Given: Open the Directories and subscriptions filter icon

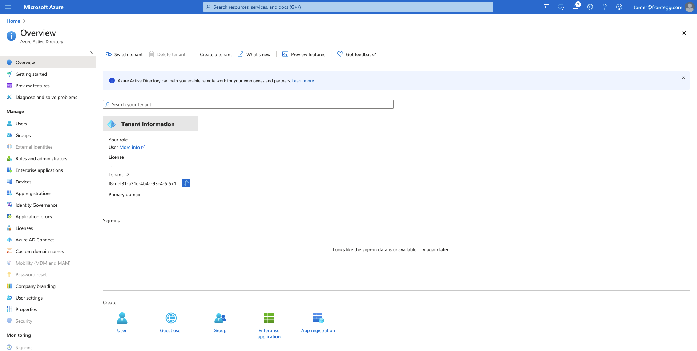Looking at the screenshot, I should click(561, 7).
